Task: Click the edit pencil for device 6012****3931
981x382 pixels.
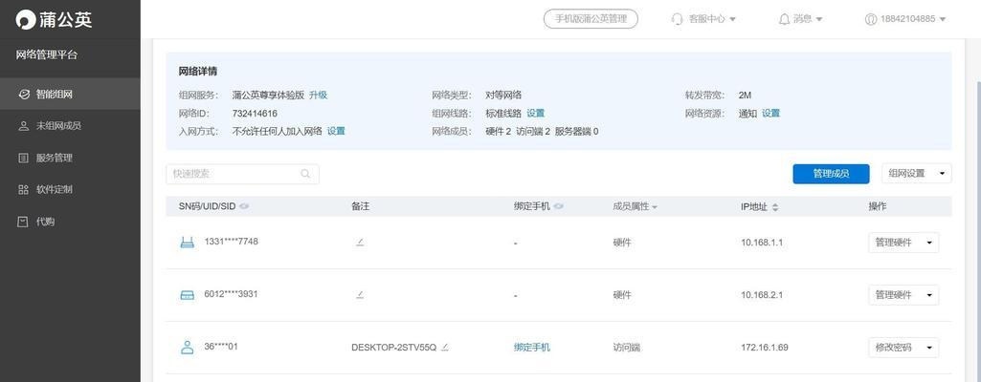Action: (x=360, y=294)
